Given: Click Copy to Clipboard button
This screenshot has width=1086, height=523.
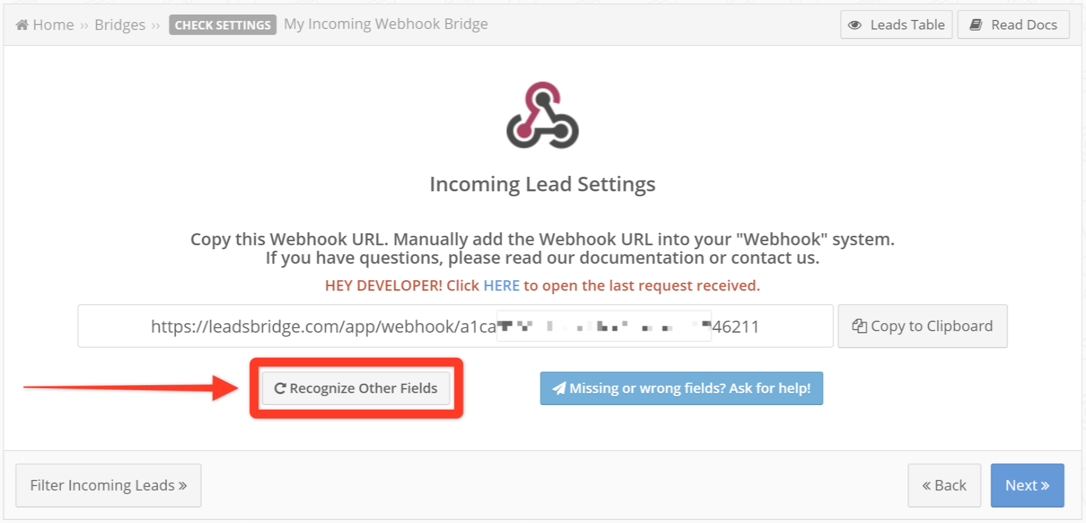Looking at the screenshot, I should click(922, 326).
